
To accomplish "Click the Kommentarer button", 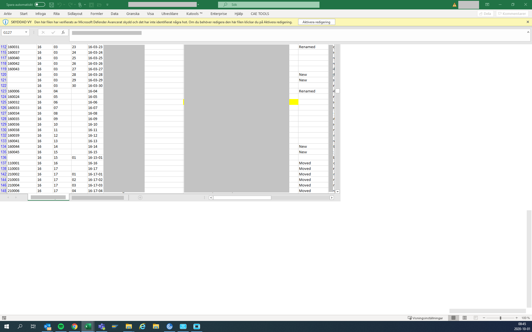I will coord(512,14).
